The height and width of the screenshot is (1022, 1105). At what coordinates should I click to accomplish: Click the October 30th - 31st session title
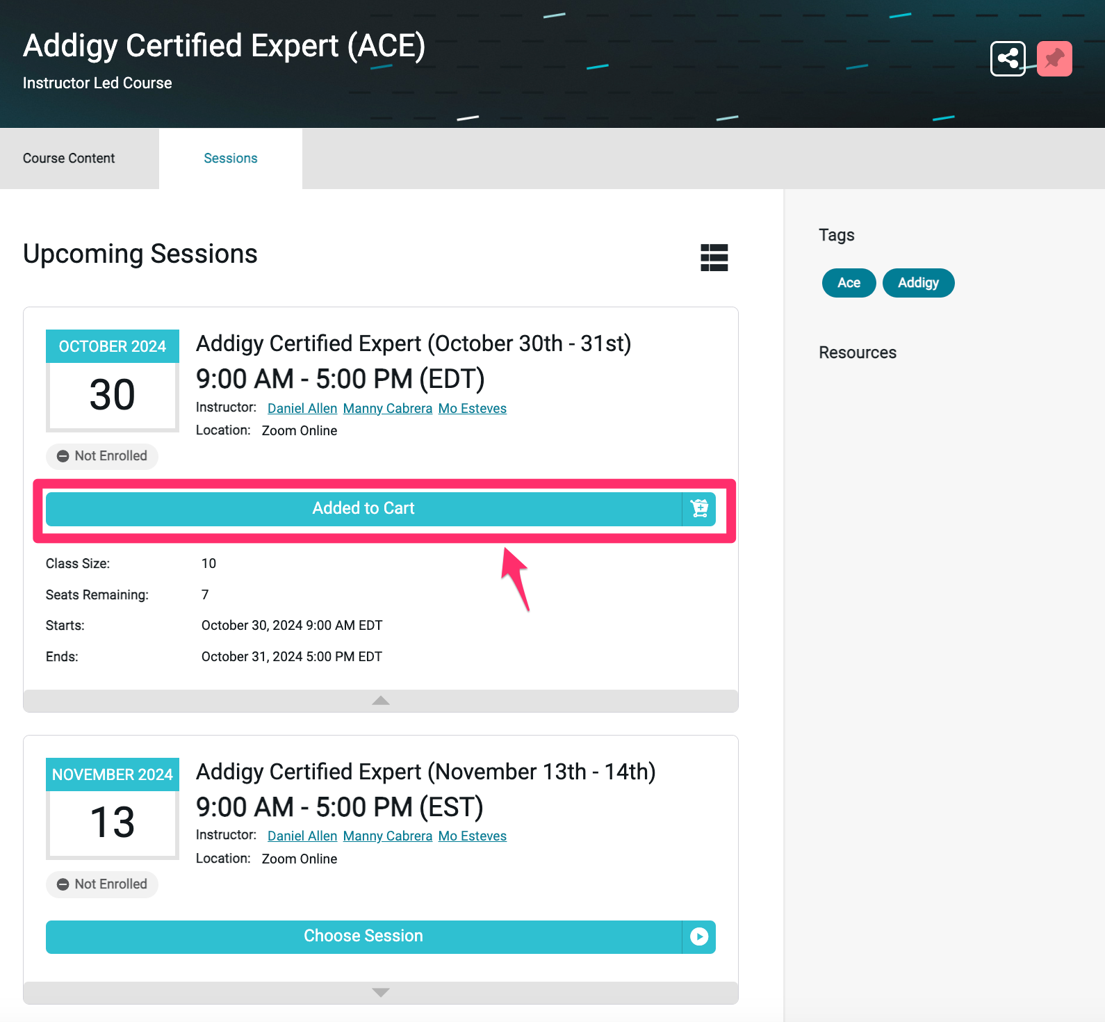414,343
